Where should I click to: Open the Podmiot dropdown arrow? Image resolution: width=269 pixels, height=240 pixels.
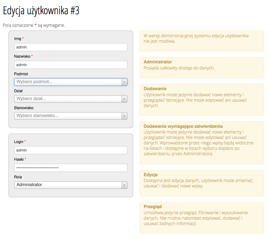[x=124, y=82]
